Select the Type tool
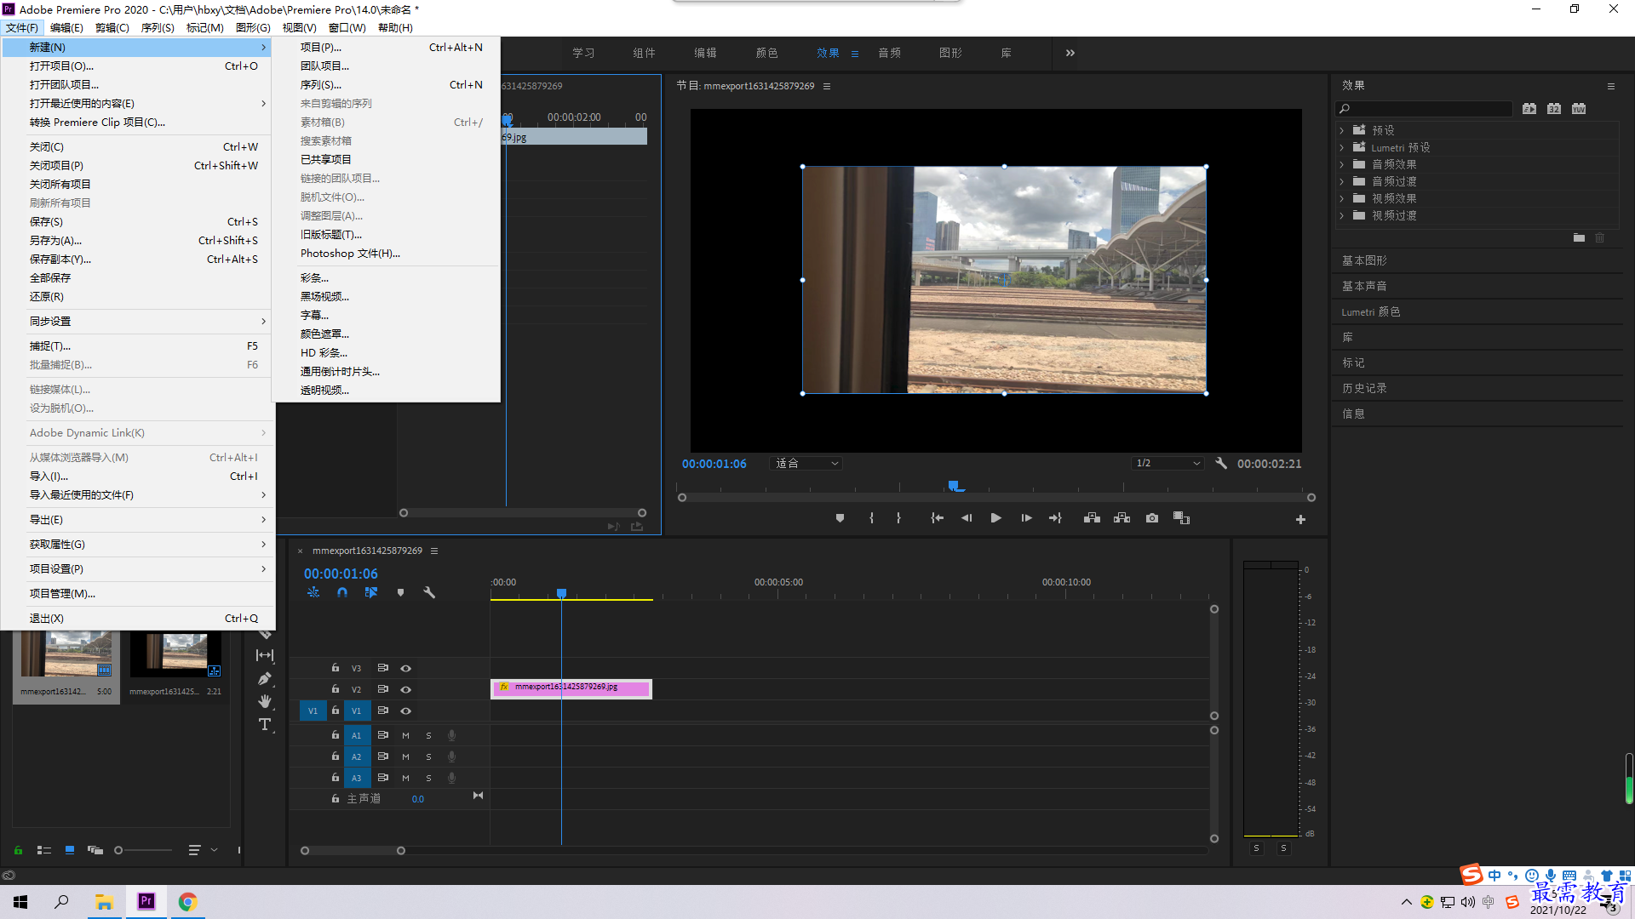Screen dimensions: 1635x919 click(x=265, y=724)
